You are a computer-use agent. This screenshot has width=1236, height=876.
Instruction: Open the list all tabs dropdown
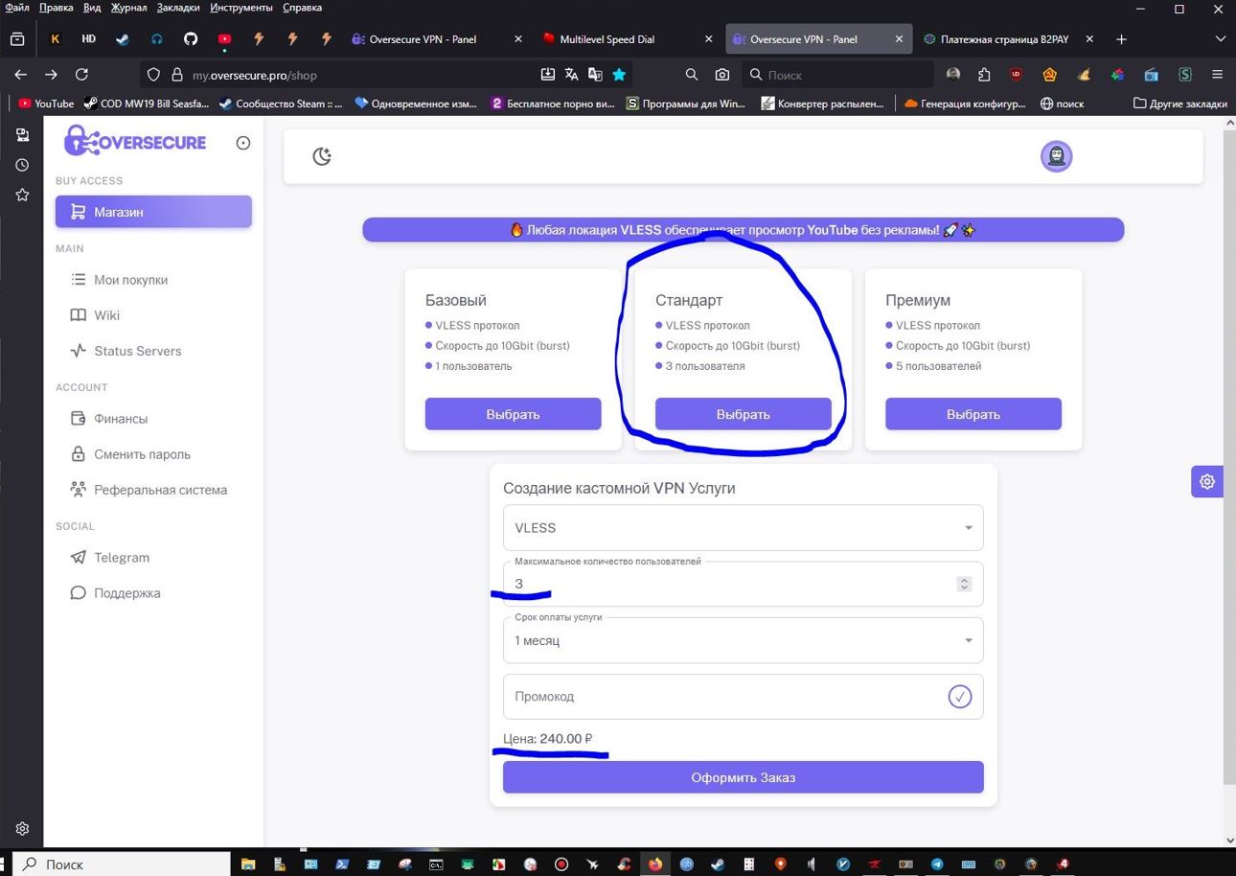coord(1220,39)
